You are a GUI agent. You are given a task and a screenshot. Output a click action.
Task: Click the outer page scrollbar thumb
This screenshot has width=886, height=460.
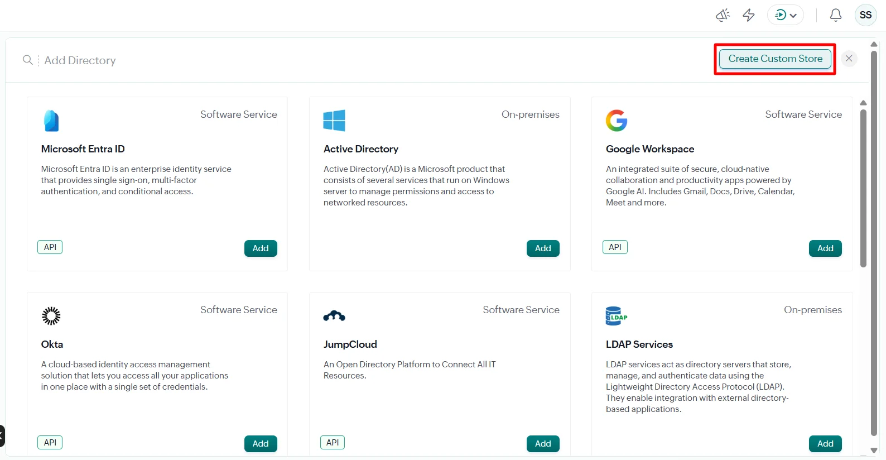[874, 243]
